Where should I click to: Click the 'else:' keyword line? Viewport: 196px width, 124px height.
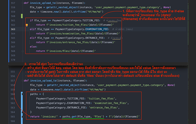[34, 47]
